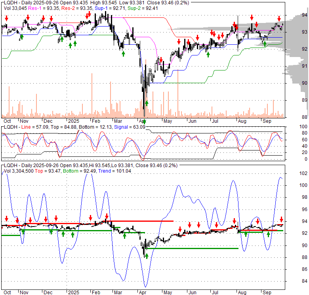Click the 'Jul' label under bottom chart
Viewport: 309px width, 295px height.
tap(215, 293)
